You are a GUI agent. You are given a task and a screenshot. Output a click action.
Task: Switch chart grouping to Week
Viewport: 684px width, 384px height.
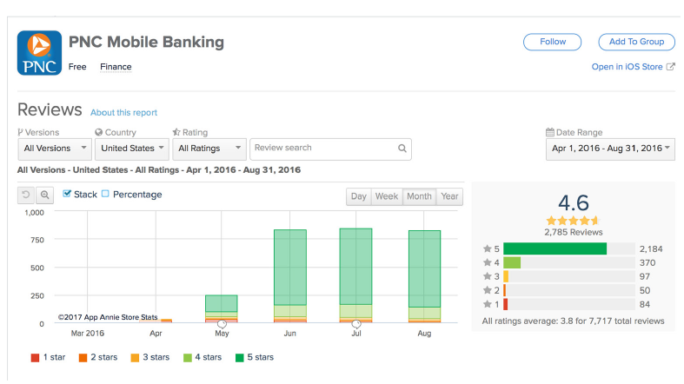tap(386, 196)
